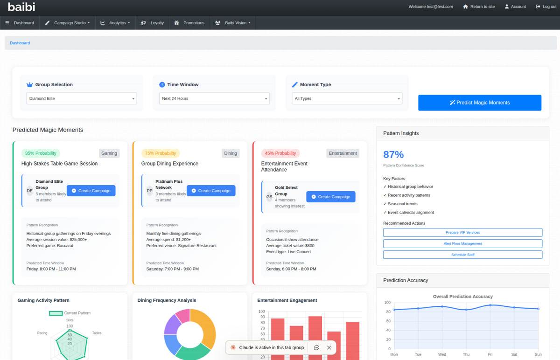Click the crown icon next to Group Selection
This screenshot has height=360, width=560.
pyautogui.click(x=29, y=85)
